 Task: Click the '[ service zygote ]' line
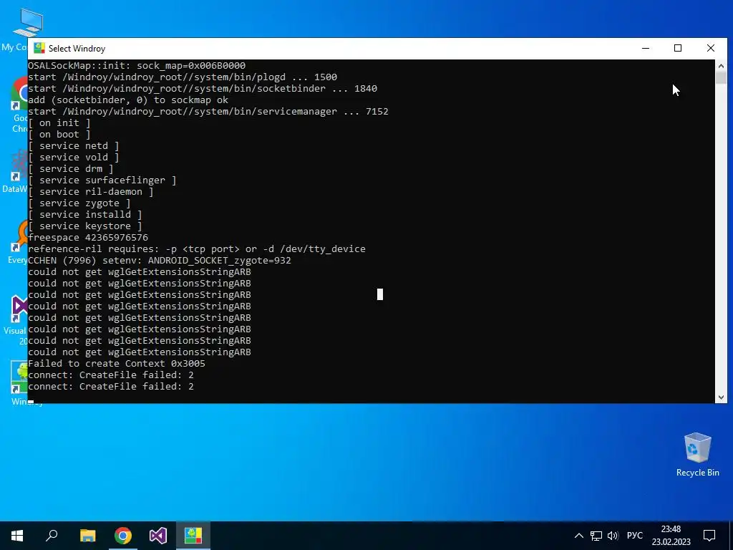pos(79,203)
